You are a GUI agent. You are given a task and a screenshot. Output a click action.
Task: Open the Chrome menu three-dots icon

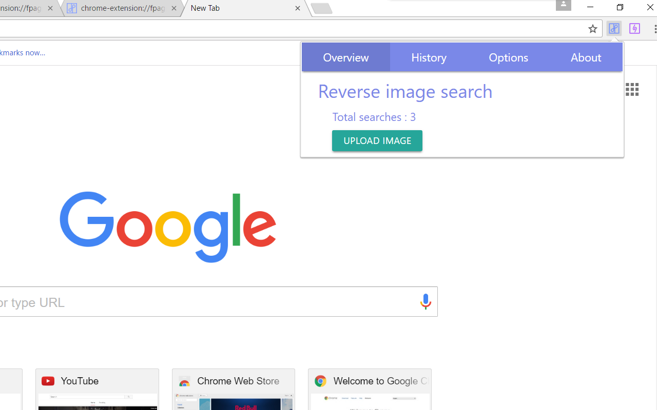click(x=655, y=29)
